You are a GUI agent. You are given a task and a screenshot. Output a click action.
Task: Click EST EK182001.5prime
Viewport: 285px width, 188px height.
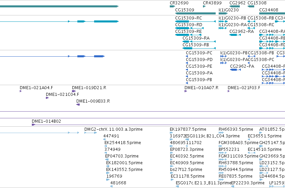click(x=108, y=167)
